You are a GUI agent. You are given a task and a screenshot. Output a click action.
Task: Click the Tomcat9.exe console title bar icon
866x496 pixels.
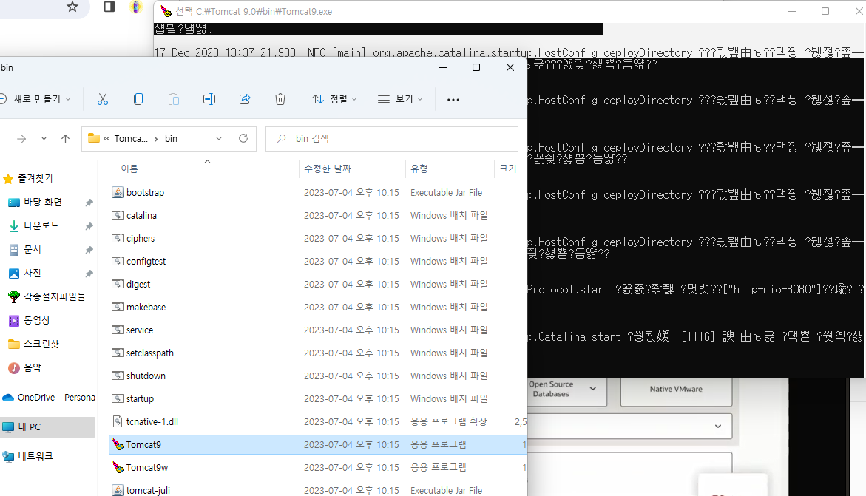click(165, 11)
